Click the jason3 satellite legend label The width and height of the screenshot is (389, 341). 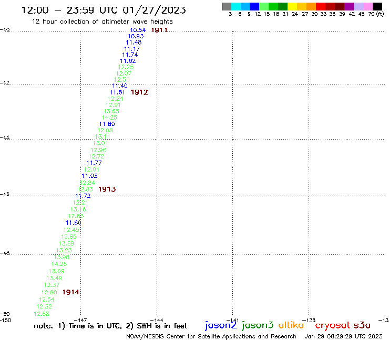coord(258,325)
